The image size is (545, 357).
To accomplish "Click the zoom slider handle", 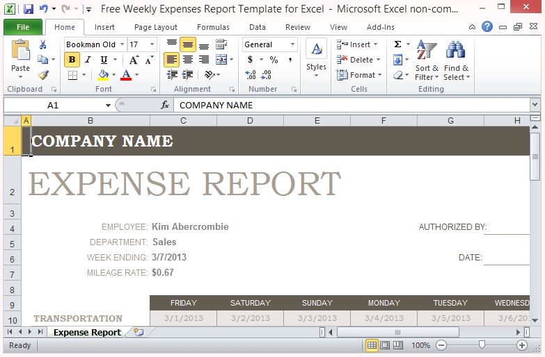I will (x=482, y=345).
